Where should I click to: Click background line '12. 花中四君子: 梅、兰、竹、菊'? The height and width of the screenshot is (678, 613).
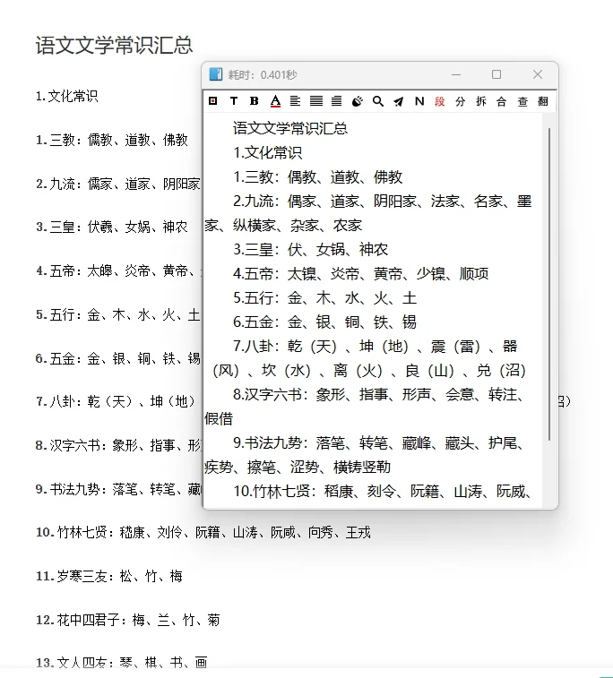[127, 620]
